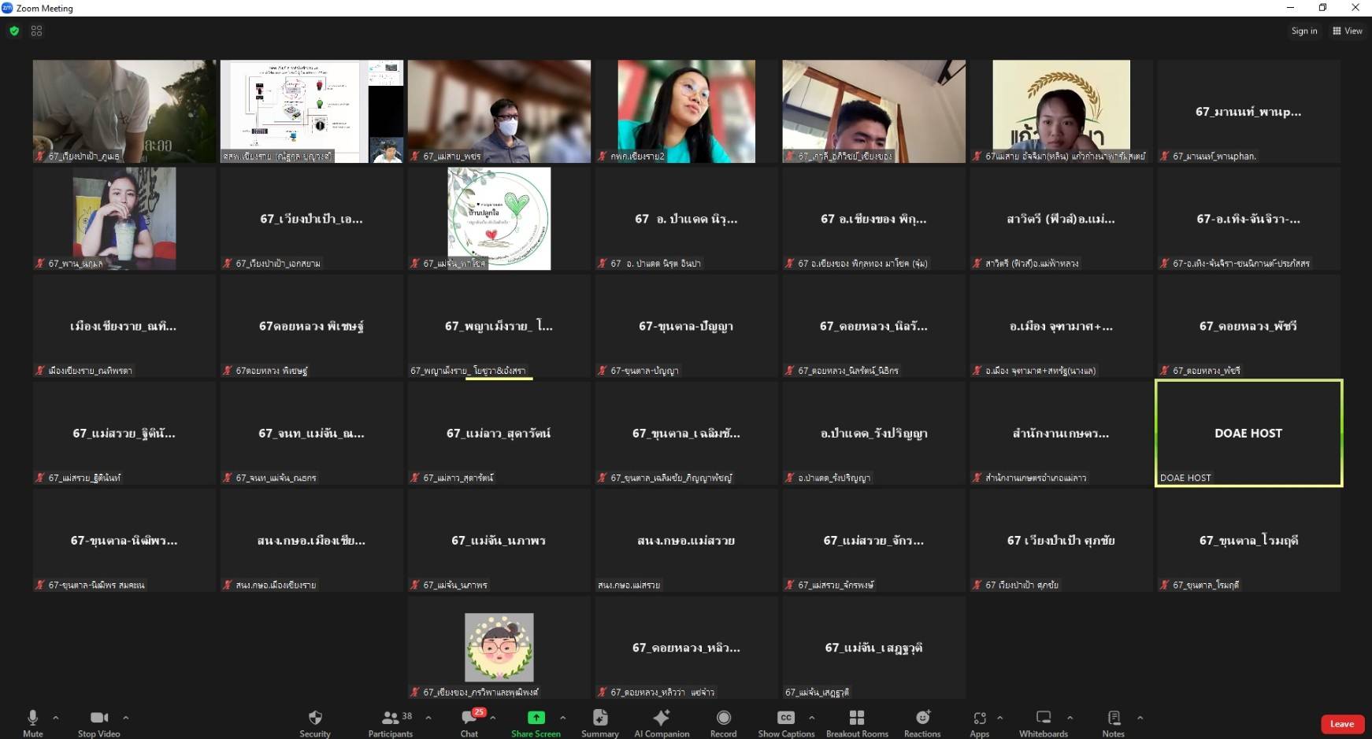Screen dimensions: 1372x739
Task: Click the red Leave button
Action: [1342, 724]
